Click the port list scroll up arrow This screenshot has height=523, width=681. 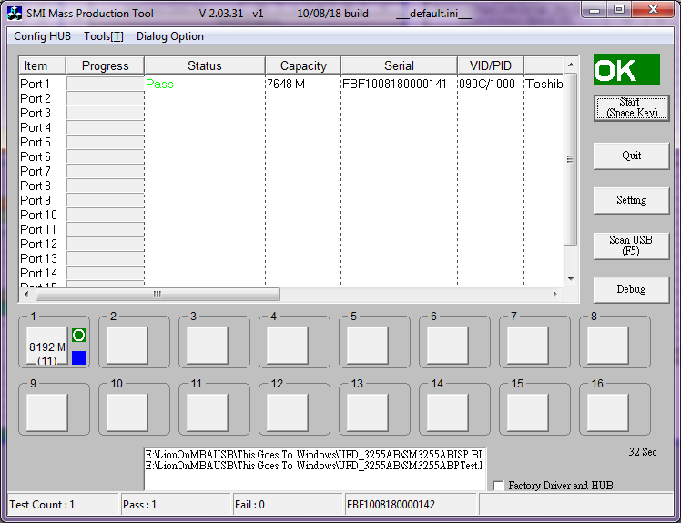pos(571,65)
